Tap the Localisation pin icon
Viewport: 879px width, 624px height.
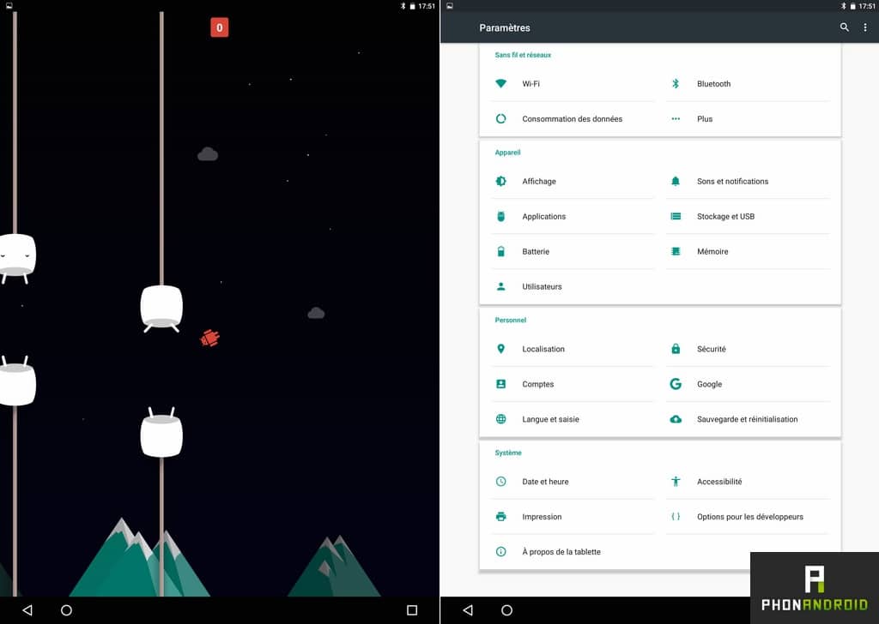coord(500,349)
